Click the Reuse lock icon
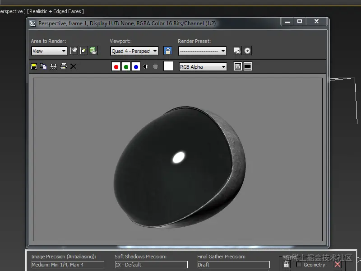The height and width of the screenshot is (271, 361). (x=286, y=264)
